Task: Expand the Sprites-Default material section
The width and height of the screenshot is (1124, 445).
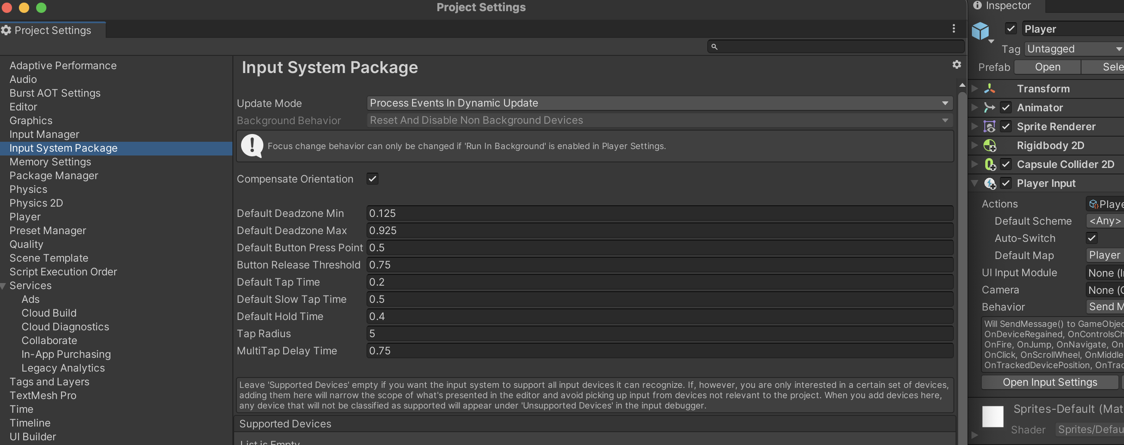Action: pos(975,435)
